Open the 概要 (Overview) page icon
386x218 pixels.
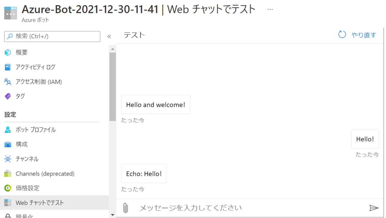(7, 52)
